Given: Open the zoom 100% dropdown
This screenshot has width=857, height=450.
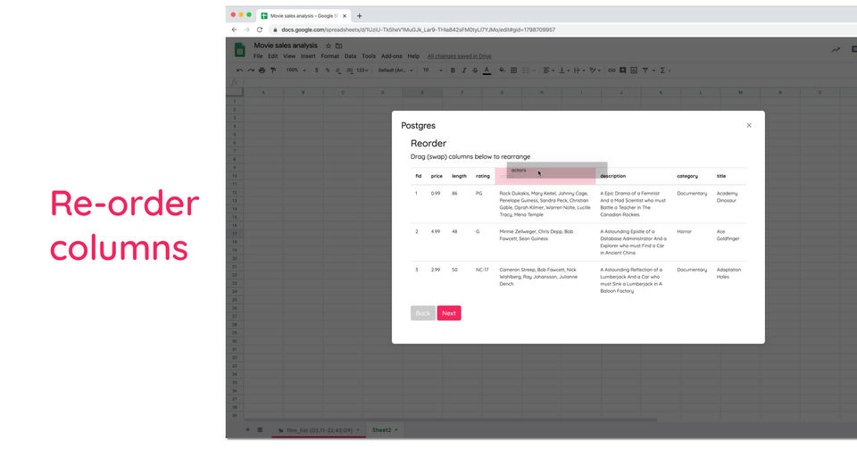Looking at the screenshot, I should click(295, 70).
